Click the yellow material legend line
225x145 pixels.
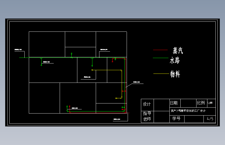pos(161,74)
